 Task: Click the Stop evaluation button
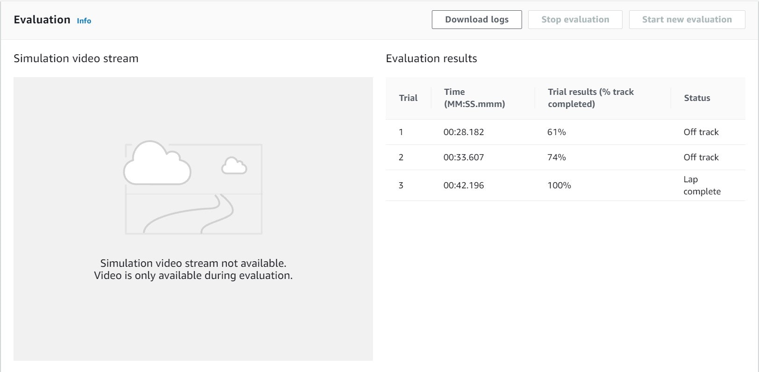tap(575, 20)
